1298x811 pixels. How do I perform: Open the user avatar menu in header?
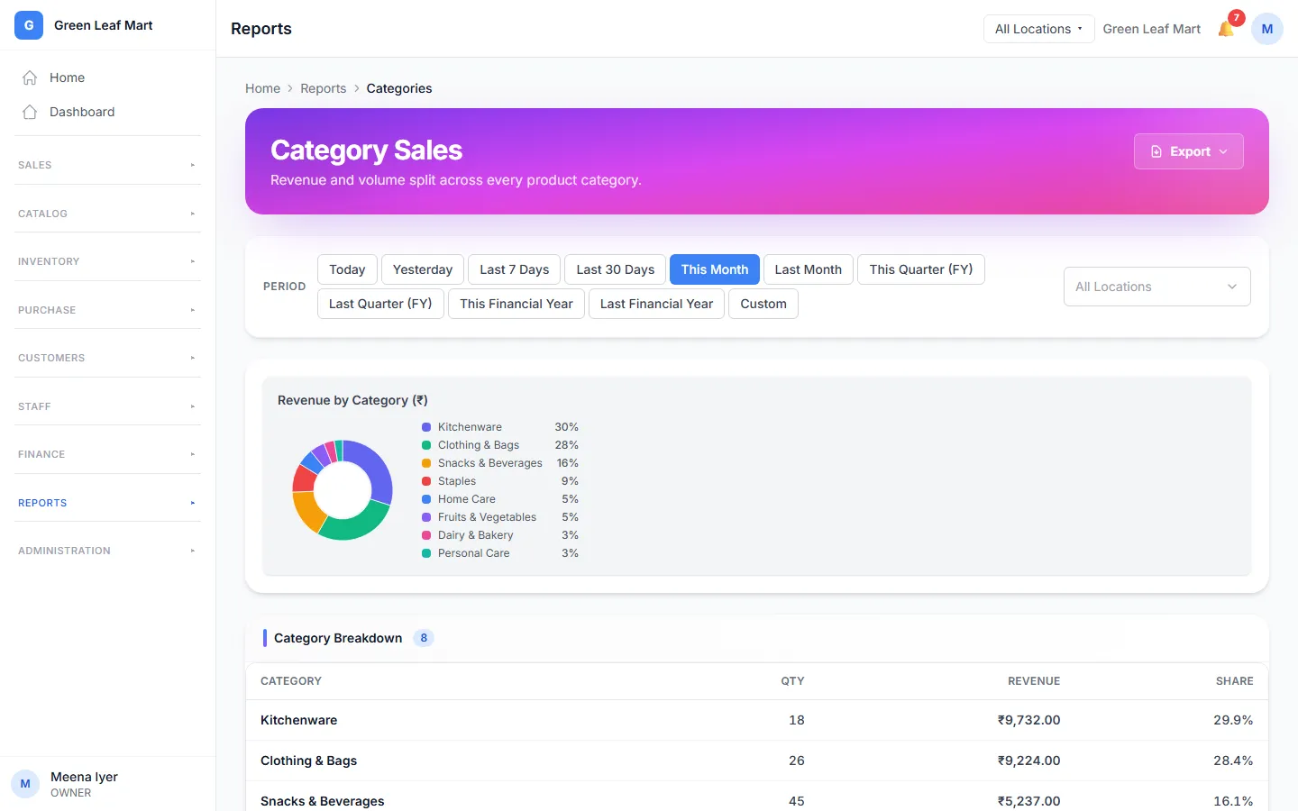(1266, 29)
